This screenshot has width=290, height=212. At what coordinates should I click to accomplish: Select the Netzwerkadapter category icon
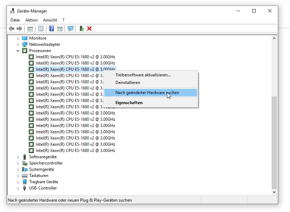point(25,44)
